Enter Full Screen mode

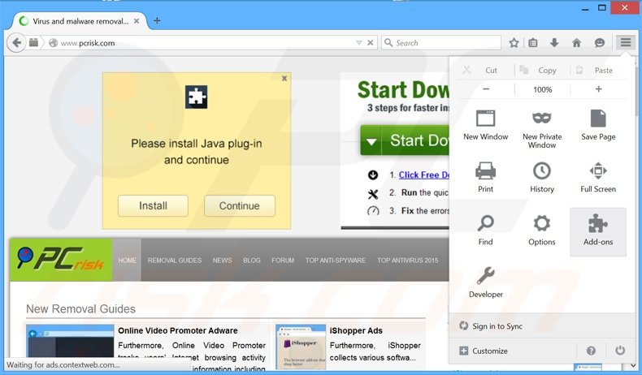point(598,171)
